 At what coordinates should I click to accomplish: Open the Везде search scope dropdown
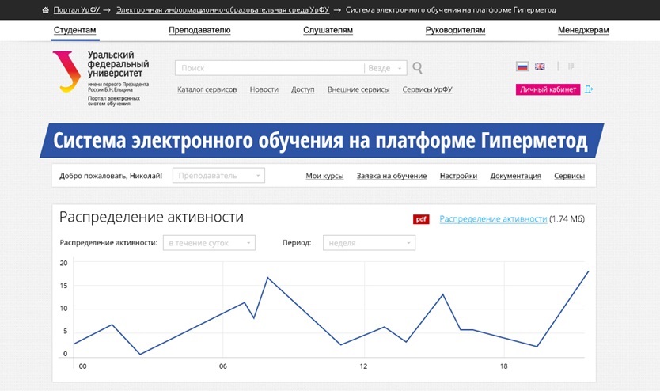pyautogui.click(x=385, y=68)
